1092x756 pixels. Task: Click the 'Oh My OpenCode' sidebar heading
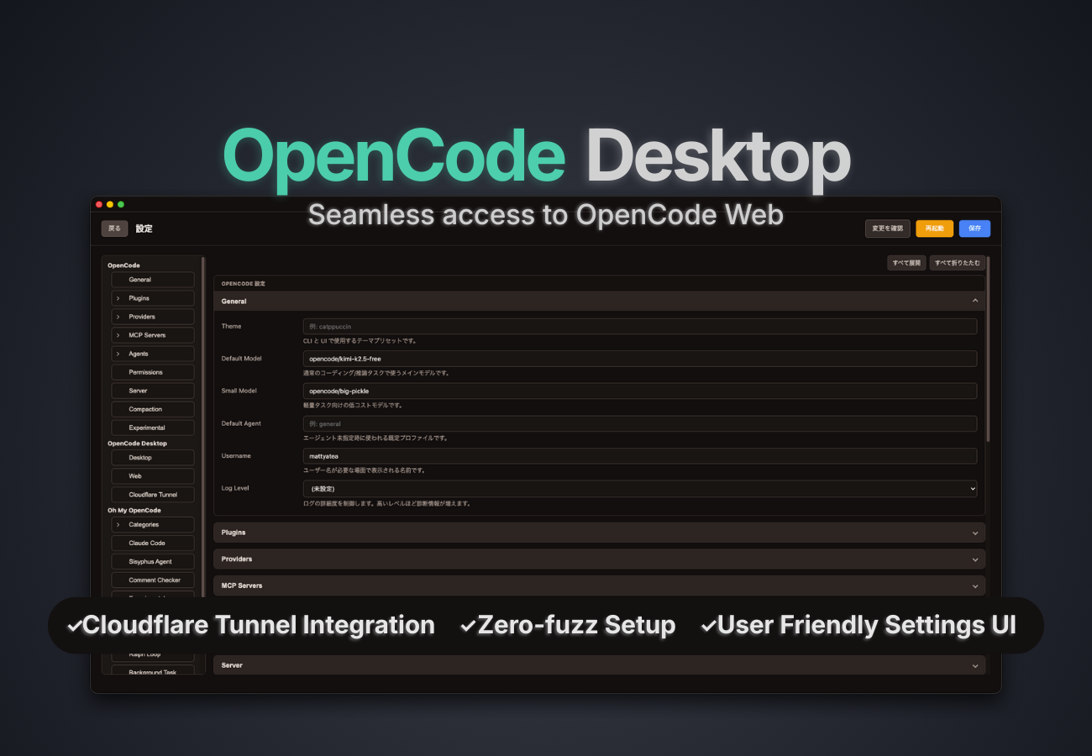click(134, 511)
